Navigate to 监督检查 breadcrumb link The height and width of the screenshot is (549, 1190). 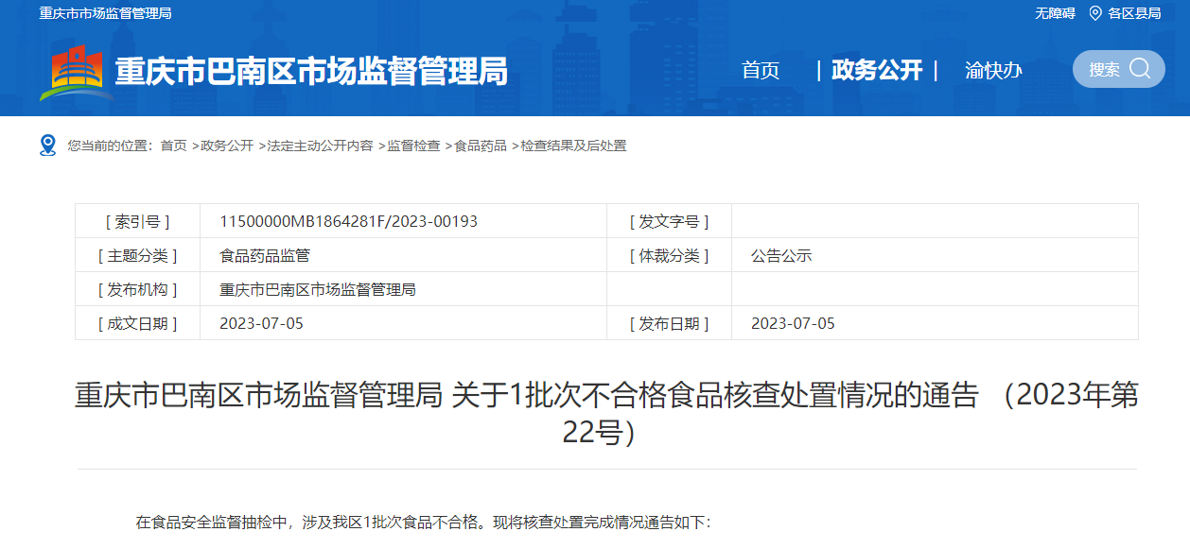413,146
